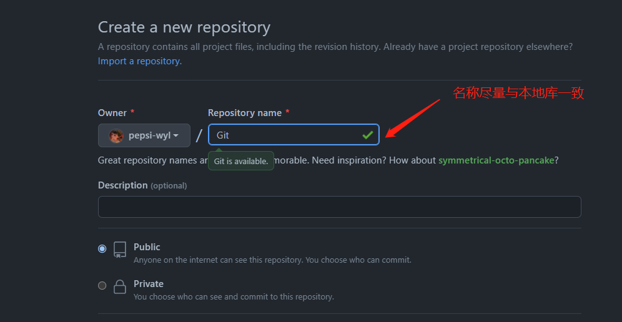Click 'You choose who can see and commit' text

tap(234, 296)
